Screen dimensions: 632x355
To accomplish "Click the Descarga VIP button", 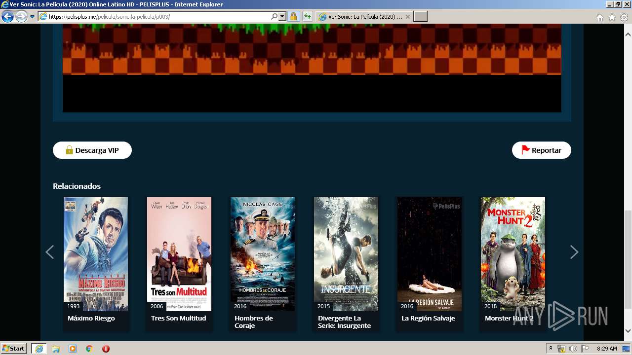I will (x=92, y=150).
